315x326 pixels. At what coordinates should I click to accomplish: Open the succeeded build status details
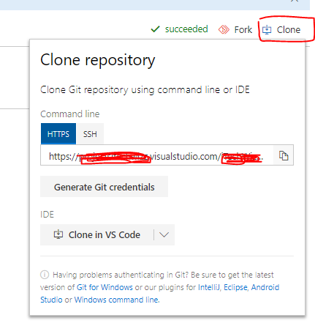pos(186,29)
